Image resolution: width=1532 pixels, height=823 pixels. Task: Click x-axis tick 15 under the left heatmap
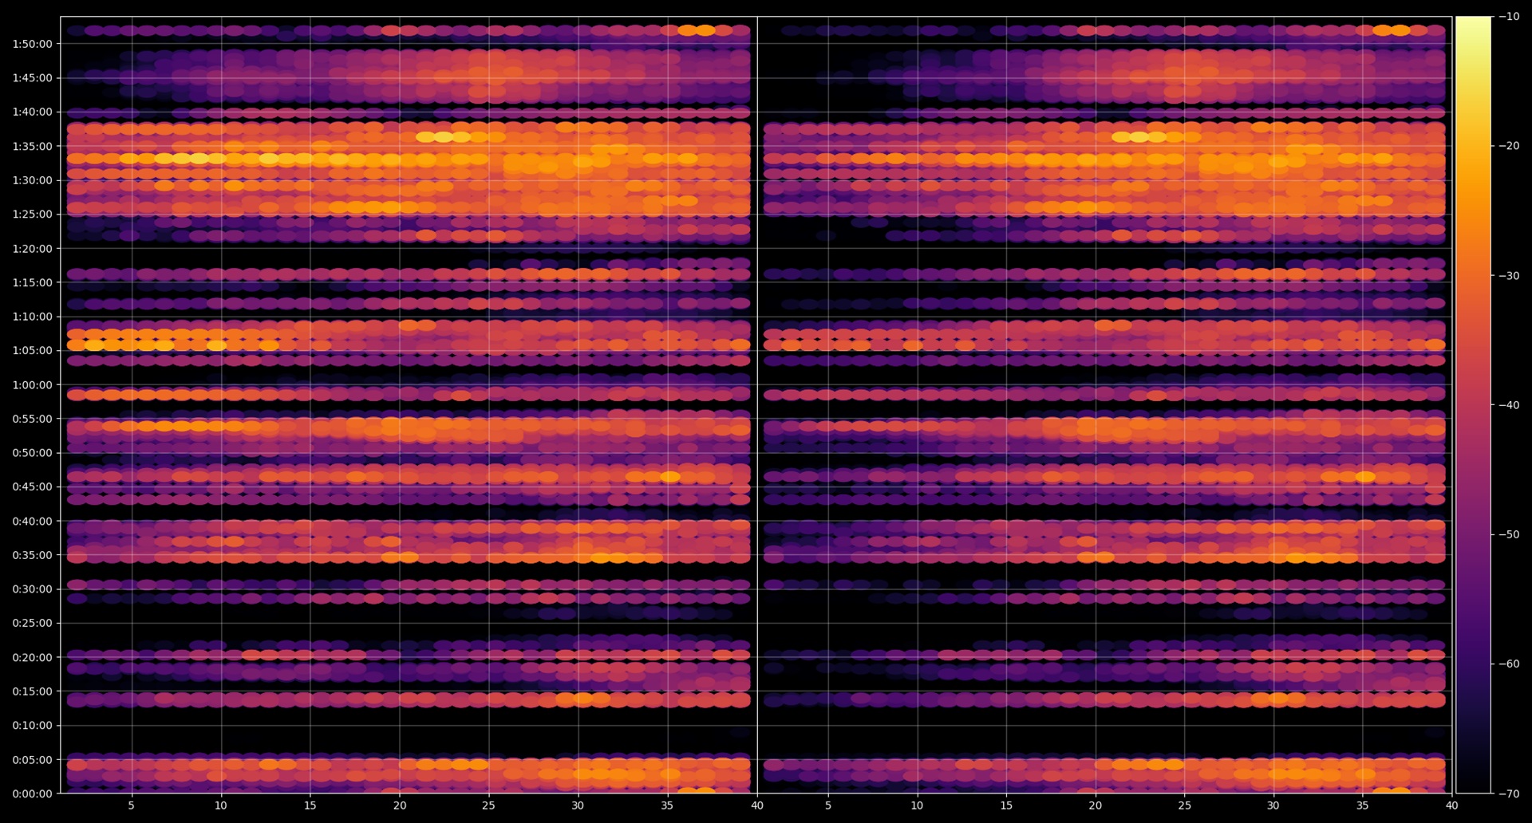point(310,805)
